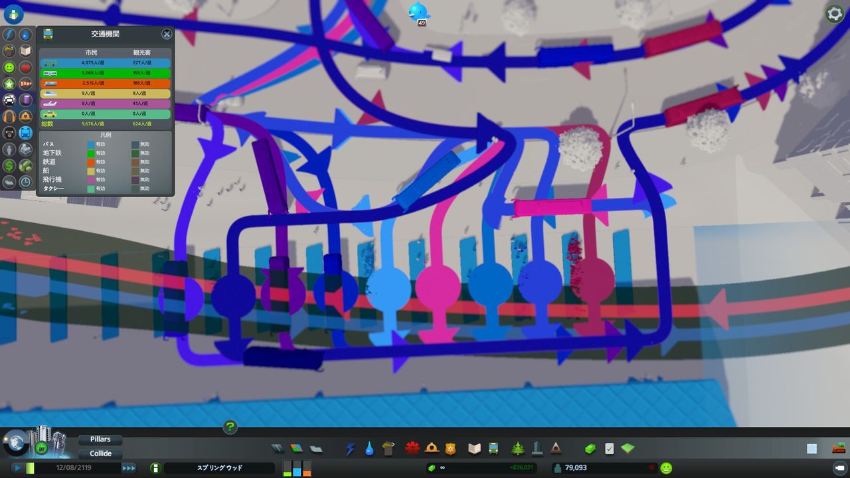Select the metro passengers row
850x478 pixels.
point(106,73)
